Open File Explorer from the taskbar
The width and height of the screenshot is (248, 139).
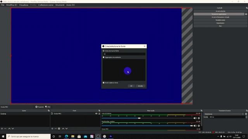coord(73,136)
